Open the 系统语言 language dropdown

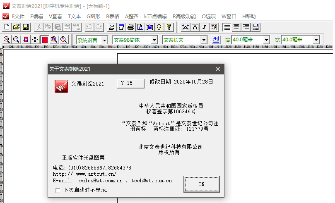pyautogui.click(x=104, y=40)
